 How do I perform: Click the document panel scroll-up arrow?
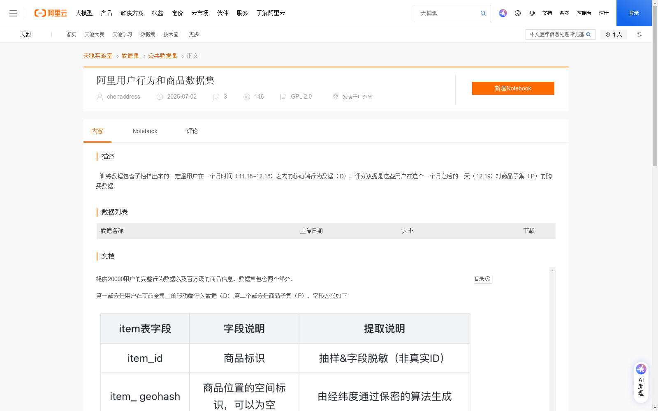(552, 270)
